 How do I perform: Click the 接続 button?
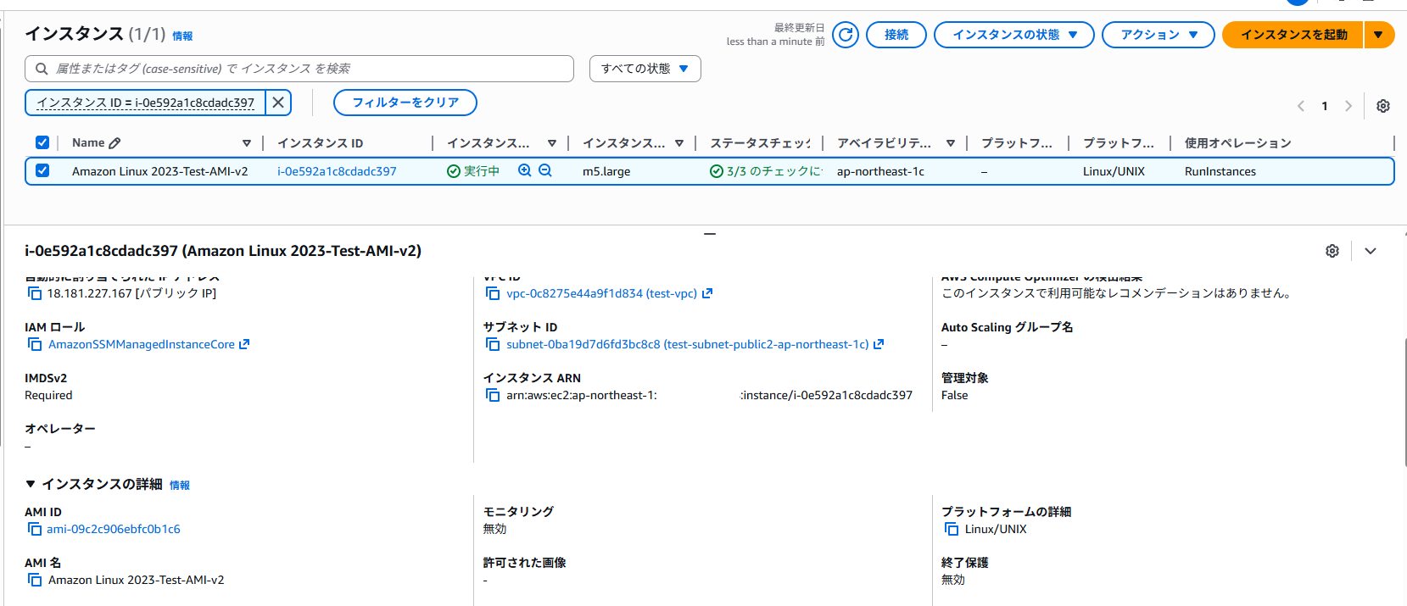point(896,35)
